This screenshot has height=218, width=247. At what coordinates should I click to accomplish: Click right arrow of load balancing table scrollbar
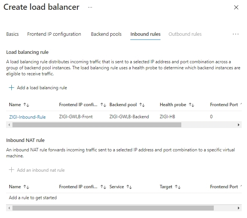pyautogui.click(x=238, y=125)
